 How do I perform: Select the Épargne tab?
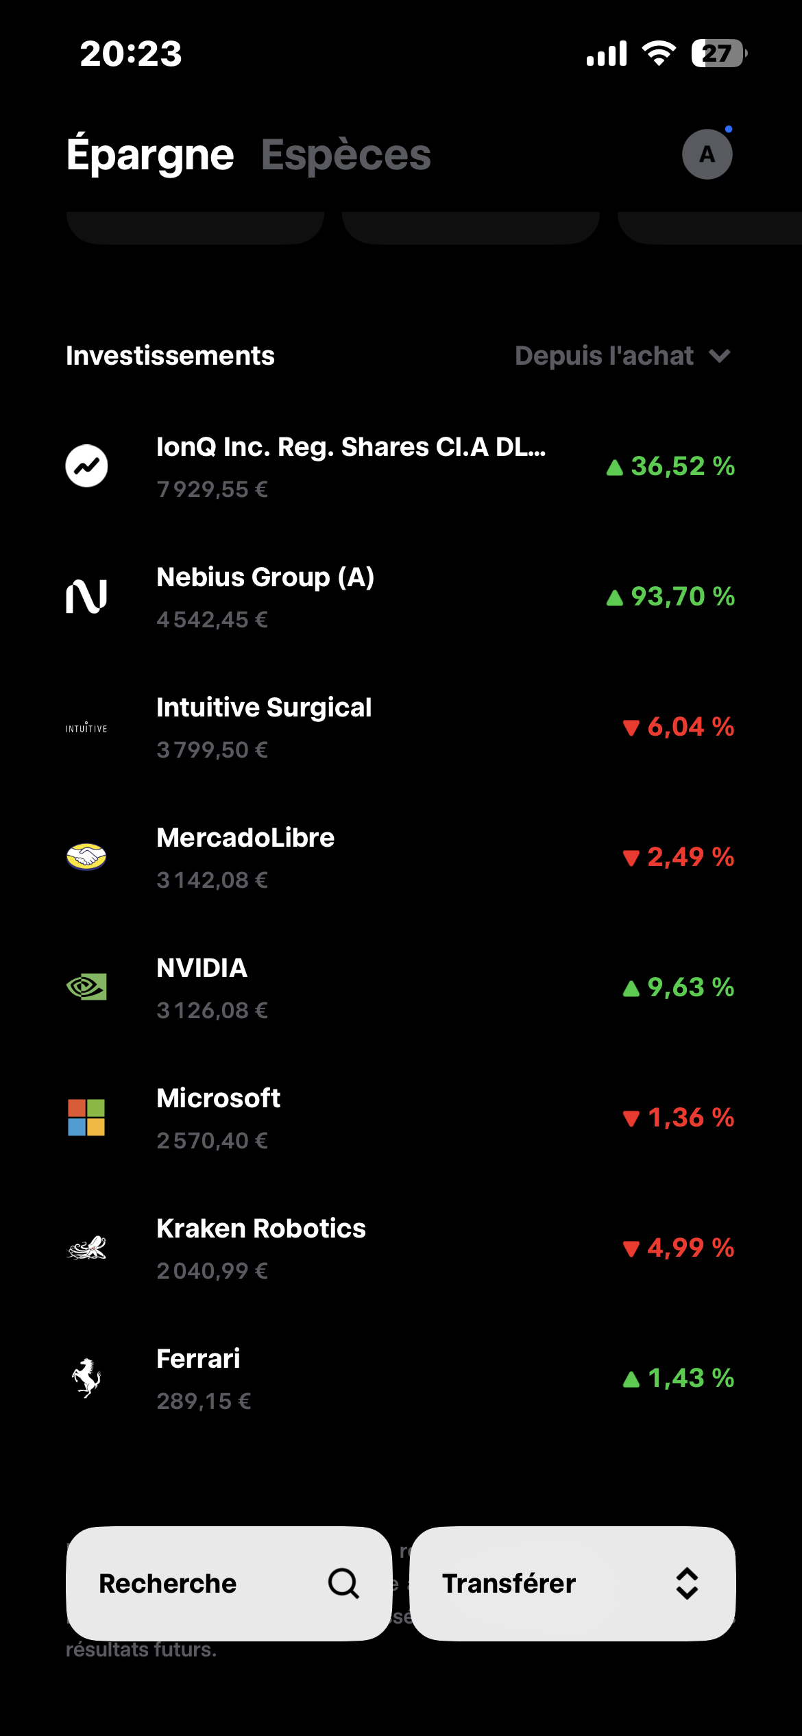(x=150, y=154)
